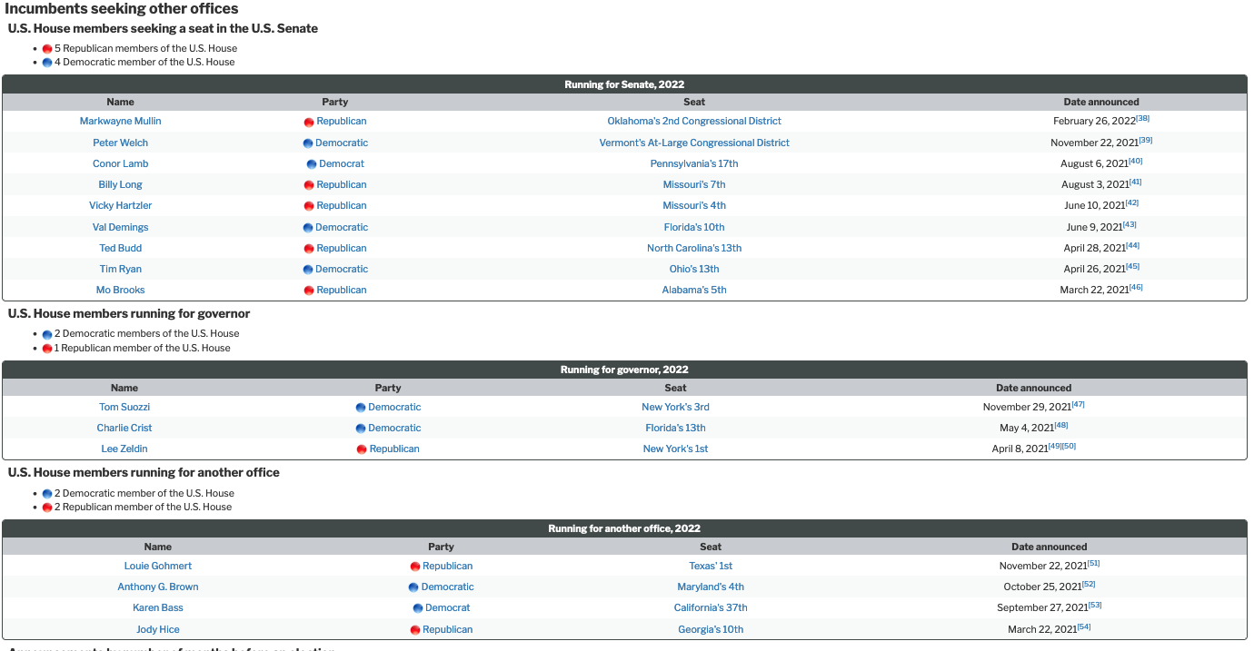
Task: Click Florida's 10th seat link
Action: point(694,227)
